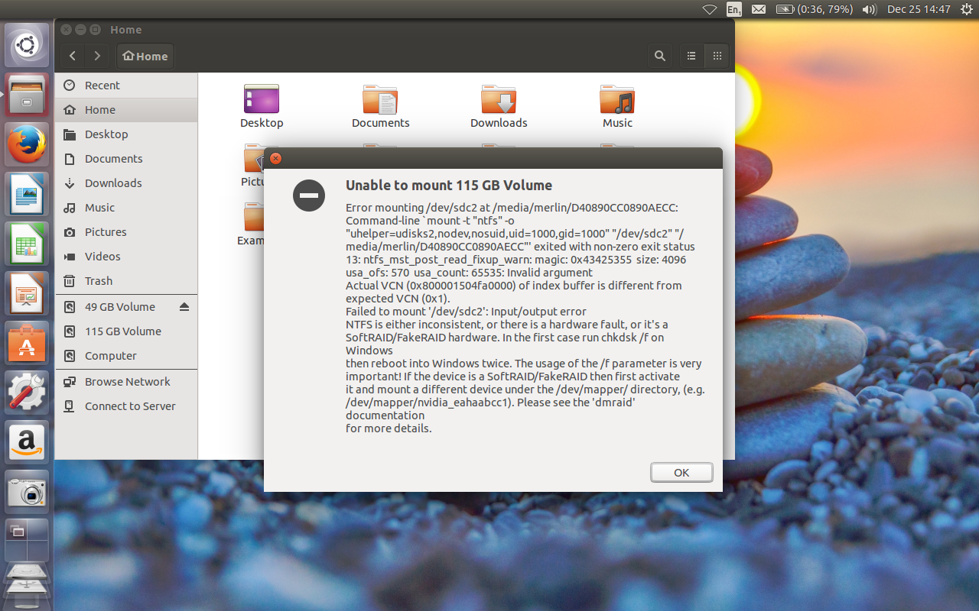Screen dimensions: 979x611
Task: Eject the 49 GB Volume
Action: coord(184,307)
